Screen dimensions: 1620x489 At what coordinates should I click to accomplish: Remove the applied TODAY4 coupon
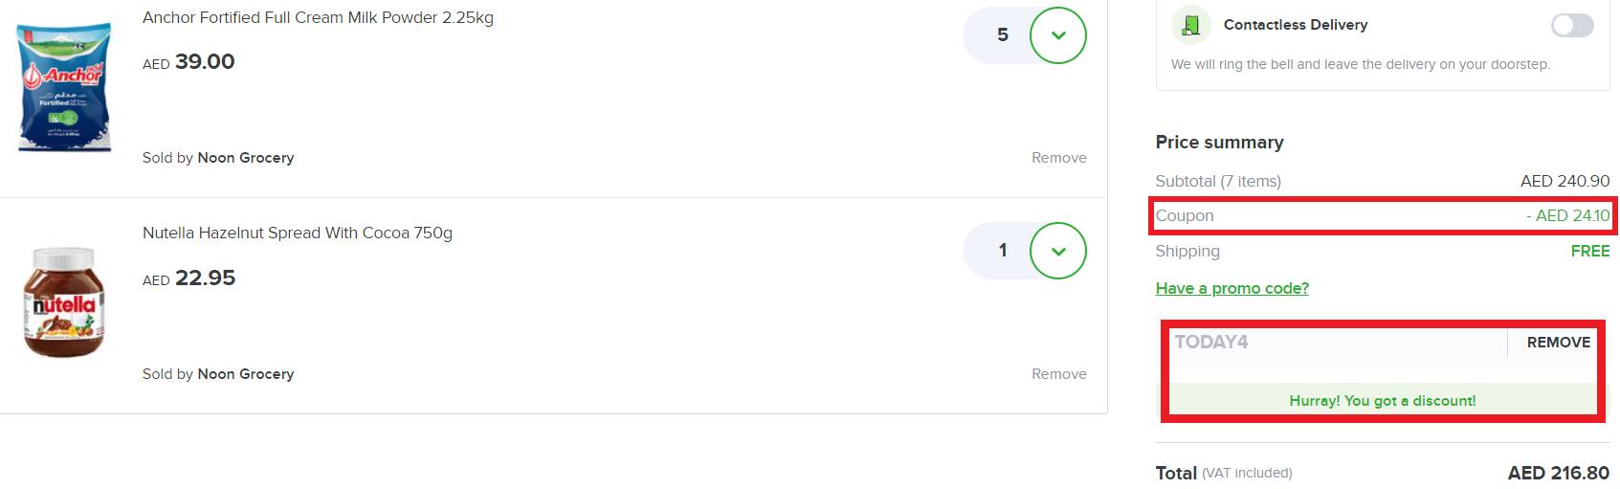[1558, 343]
